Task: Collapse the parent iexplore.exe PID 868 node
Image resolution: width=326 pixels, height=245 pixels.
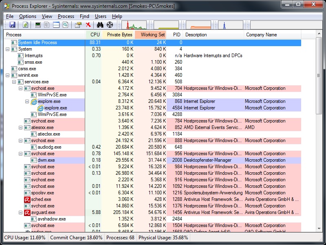Action: tap(27, 101)
